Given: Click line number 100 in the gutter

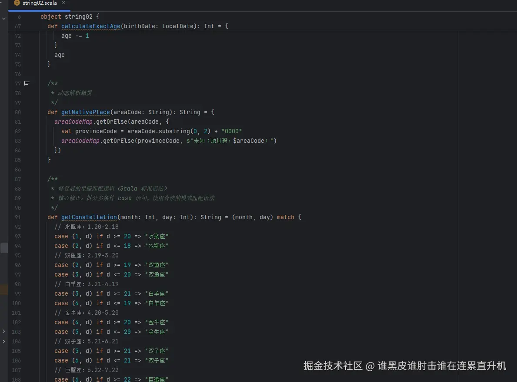Looking at the screenshot, I should tap(16, 303).
